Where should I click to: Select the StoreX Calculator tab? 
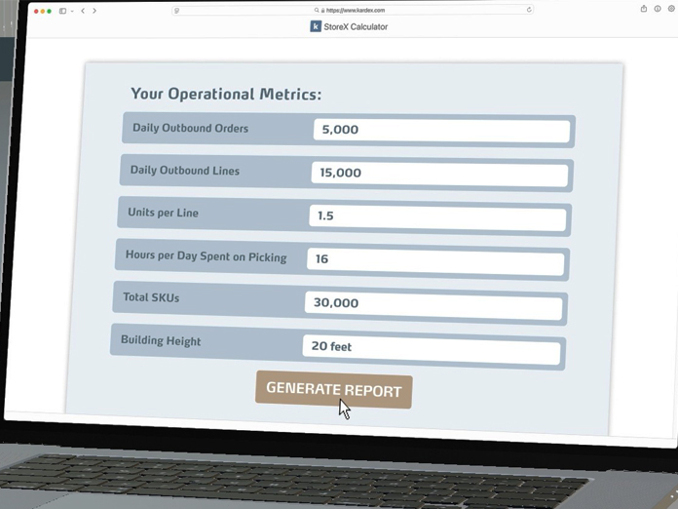point(349,26)
